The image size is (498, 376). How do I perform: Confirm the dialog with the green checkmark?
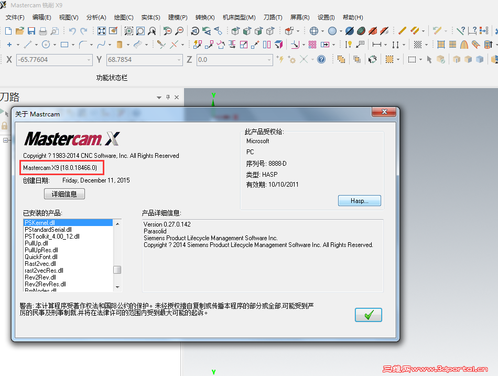(369, 315)
